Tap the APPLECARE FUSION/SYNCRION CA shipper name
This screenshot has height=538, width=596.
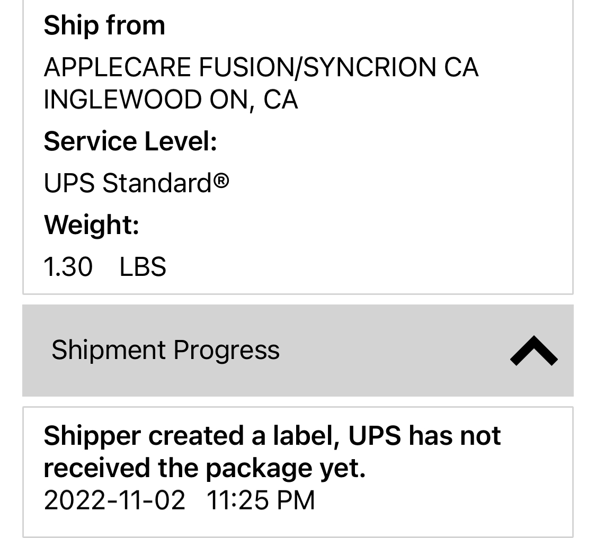[x=261, y=67]
